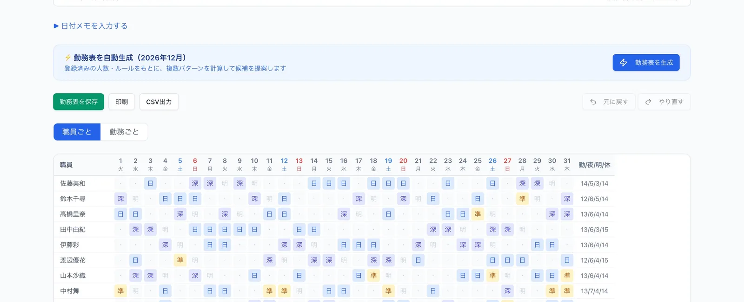Select 伊藤彩's 日 shift on day 29

pyautogui.click(x=537, y=244)
